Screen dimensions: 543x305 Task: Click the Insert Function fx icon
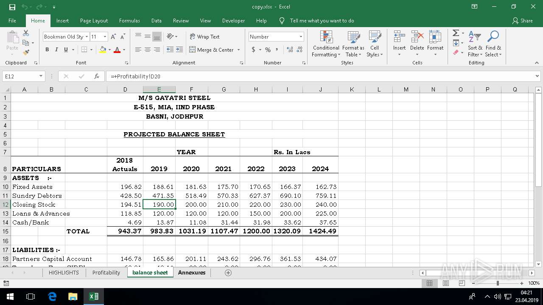click(97, 76)
